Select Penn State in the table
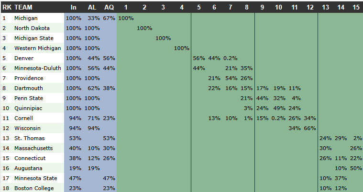Viewport: 363px width, 192px height. [x=29, y=98]
